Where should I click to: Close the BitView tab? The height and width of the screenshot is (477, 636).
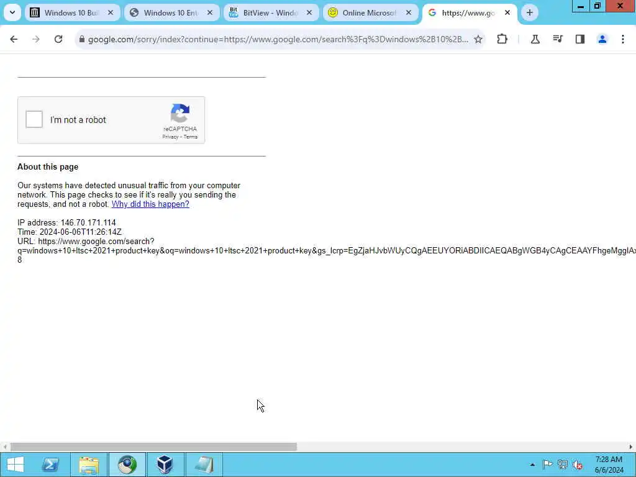[309, 12]
